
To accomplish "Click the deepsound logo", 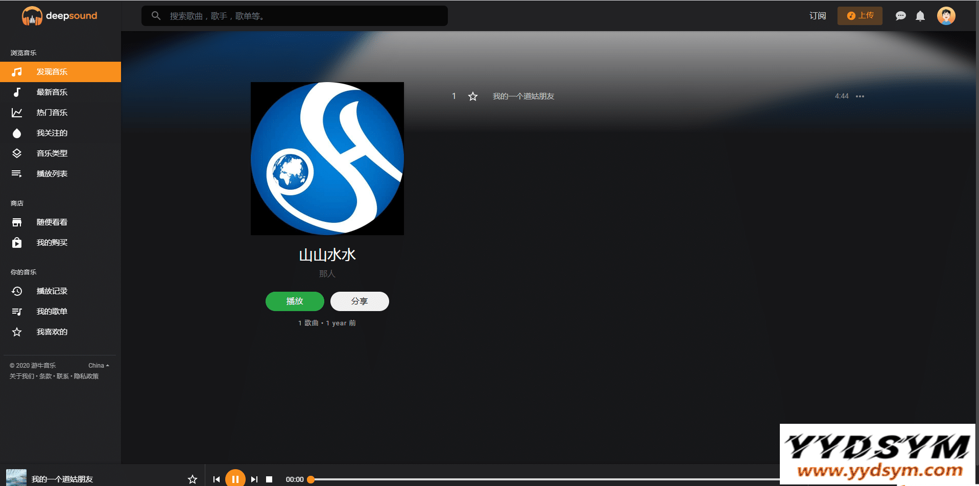I will point(60,16).
